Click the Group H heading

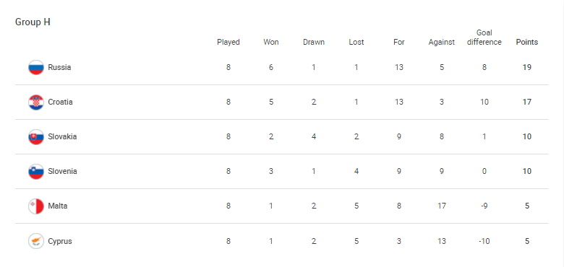pos(33,22)
